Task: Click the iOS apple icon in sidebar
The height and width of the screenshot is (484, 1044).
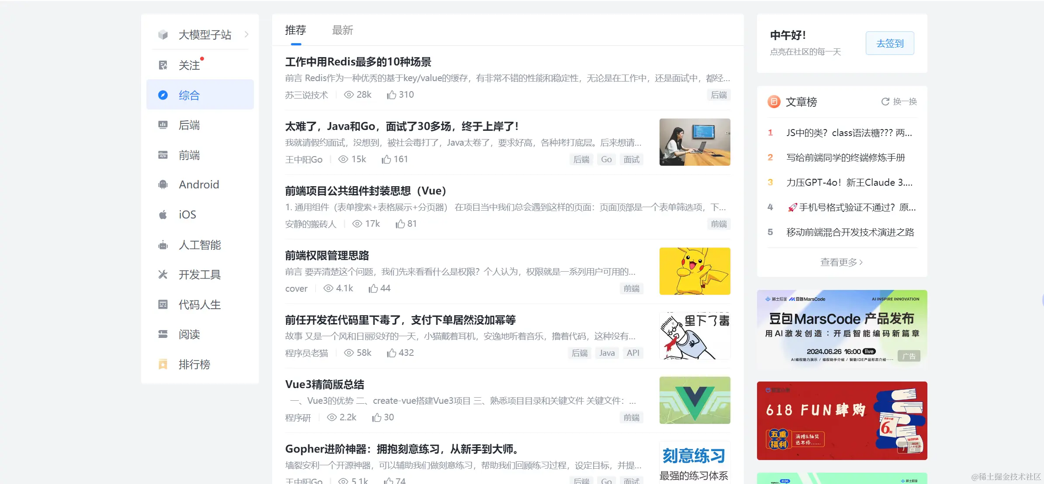Action: coord(163,215)
